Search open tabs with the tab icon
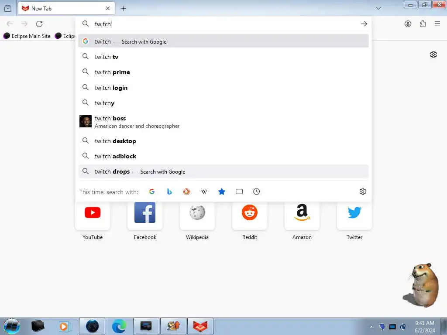447x335 pixels. [x=239, y=192]
